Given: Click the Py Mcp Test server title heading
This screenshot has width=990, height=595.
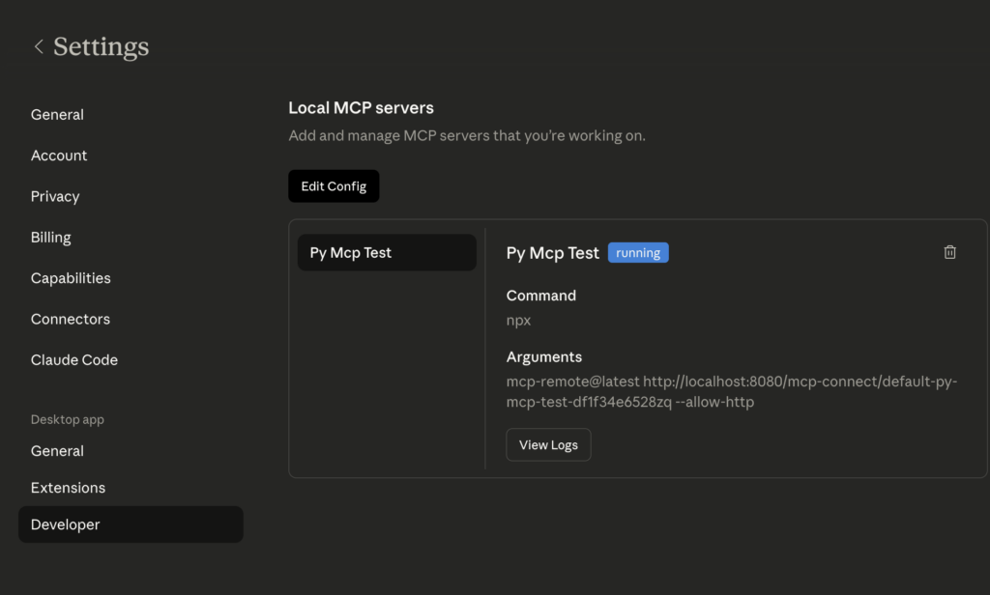Looking at the screenshot, I should coord(552,252).
